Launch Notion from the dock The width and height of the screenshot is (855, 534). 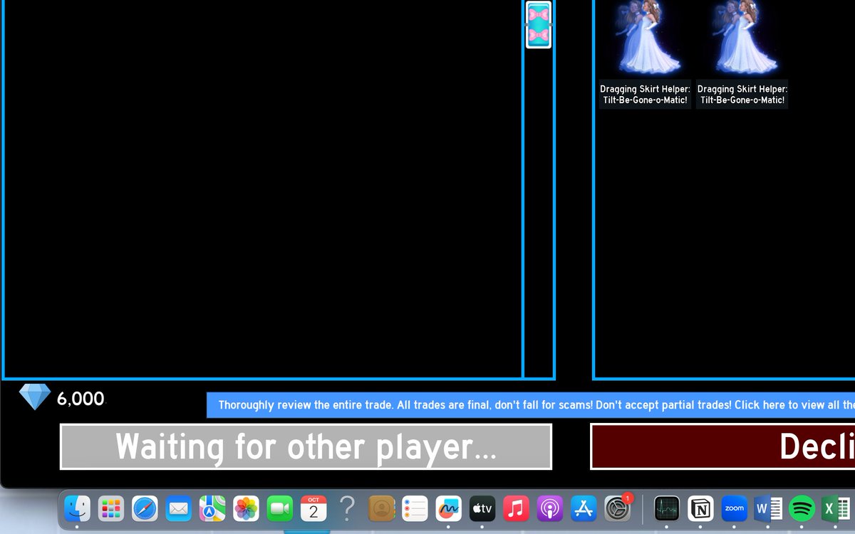pos(701,508)
